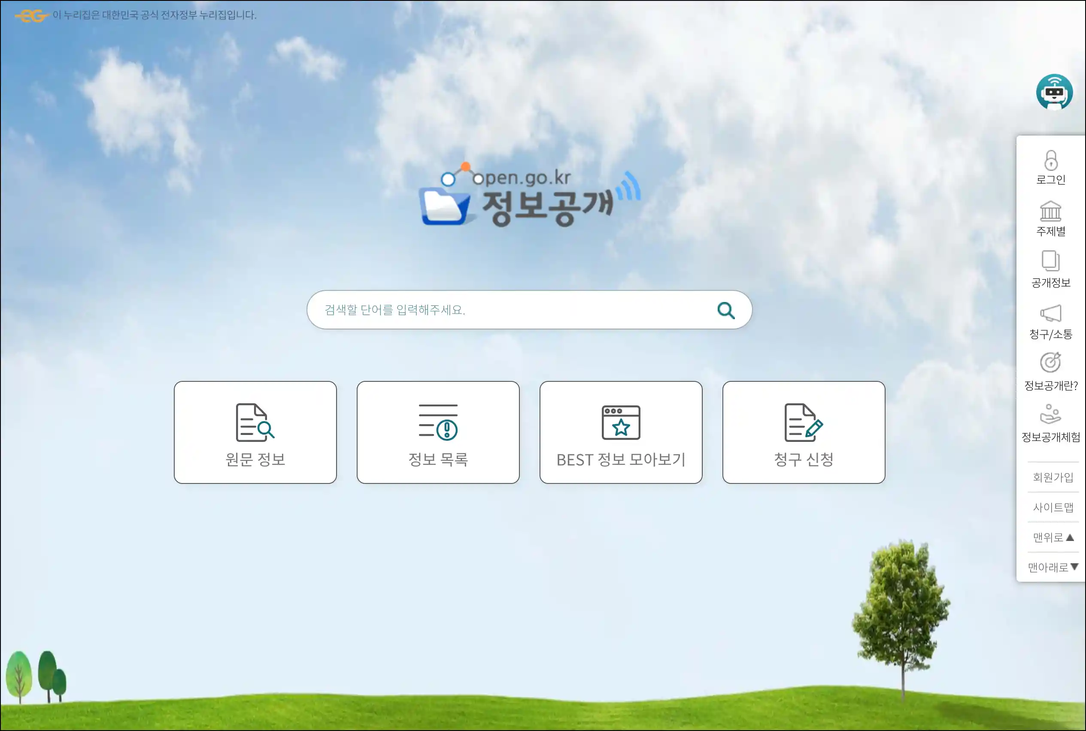Click the 로그인 padlock icon
Image resolution: width=1086 pixels, height=731 pixels.
pos(1050,160)
